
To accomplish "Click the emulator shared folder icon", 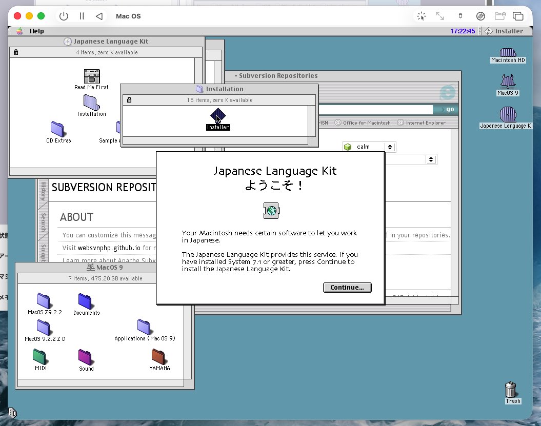I will point(500,16).
